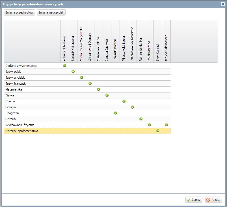
Task: Toggle the Chemia green checkmark
Action: pos(124,101)
